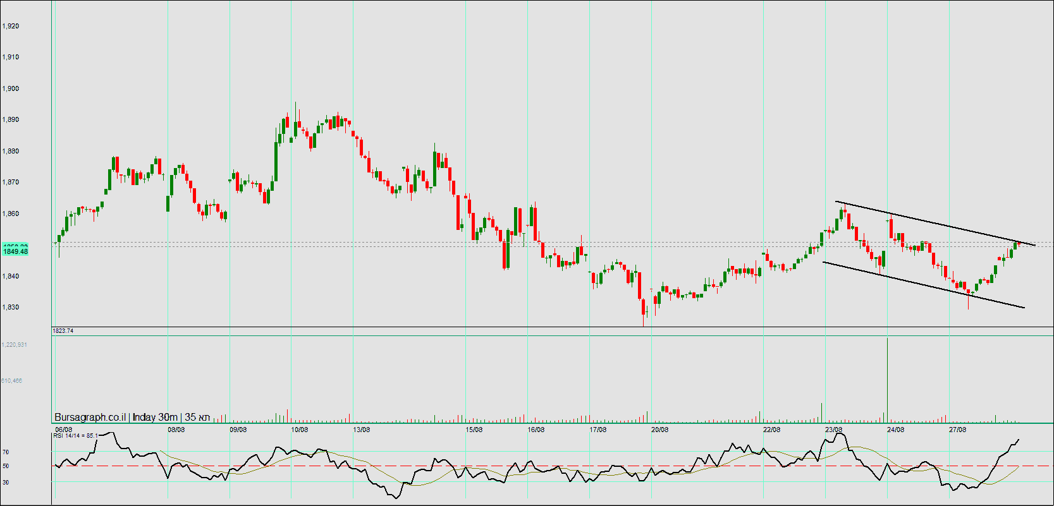The height and width of the screenshot is (506, 1054).
Task: Select the 24/08 date label
Action: point(896,430)
